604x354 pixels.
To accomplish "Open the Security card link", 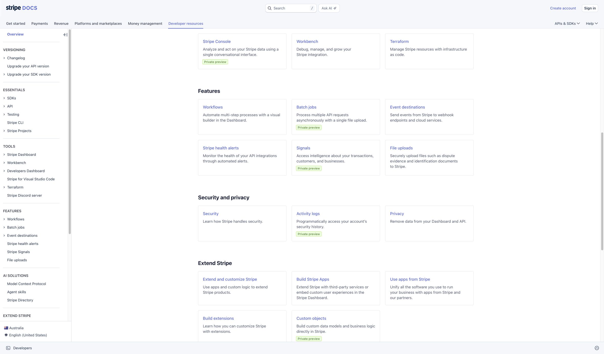I will (x=211, y=214).
